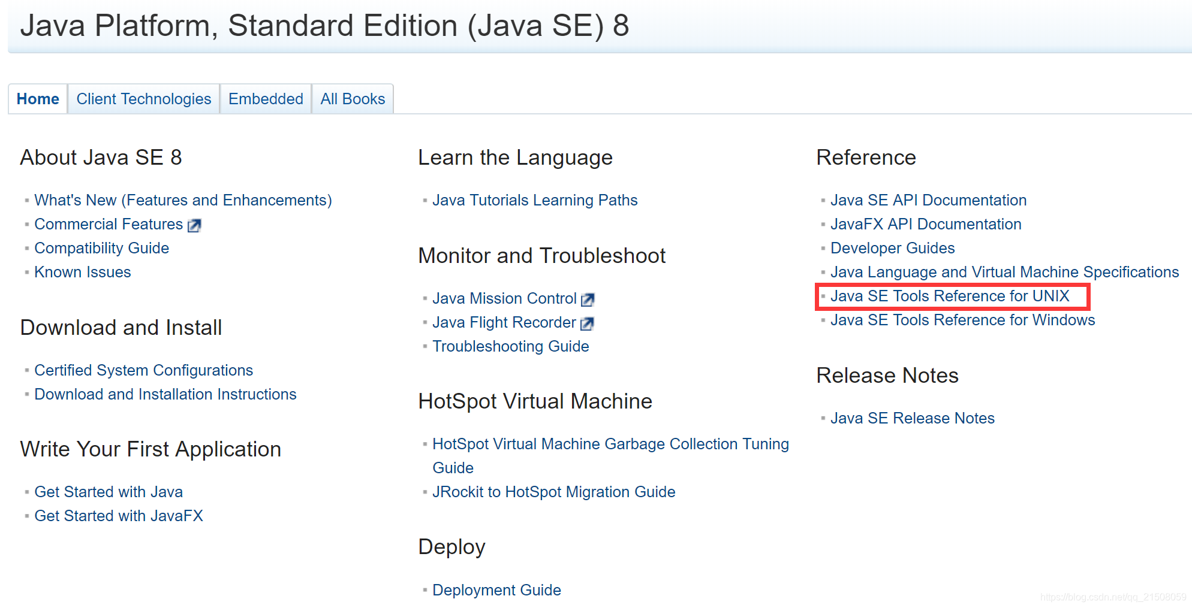Open Java SE Tools Reference for UNIX

click(x=950, y=296)
